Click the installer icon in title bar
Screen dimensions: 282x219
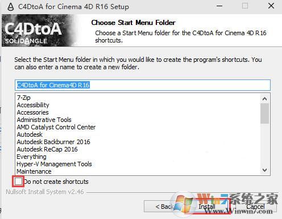pos(11,7)
